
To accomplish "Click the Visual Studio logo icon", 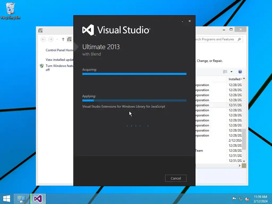I will (x=88, y=30).
